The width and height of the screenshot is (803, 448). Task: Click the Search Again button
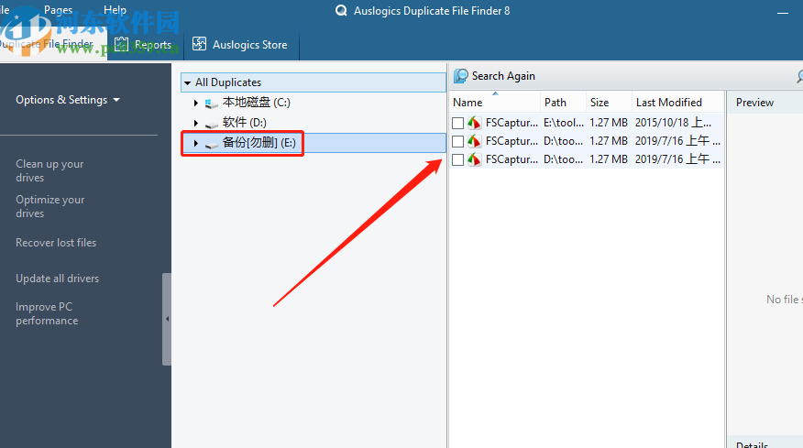coord(495,76)
